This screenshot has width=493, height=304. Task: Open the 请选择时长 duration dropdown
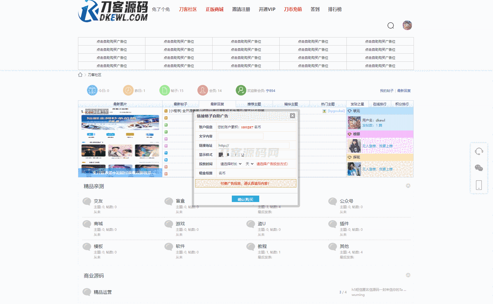point(231,164)
